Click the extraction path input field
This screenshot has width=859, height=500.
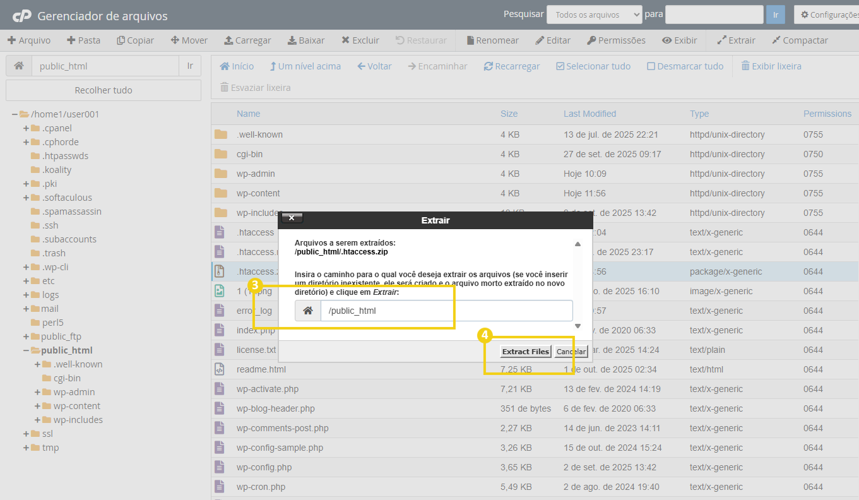click(446, 311)
